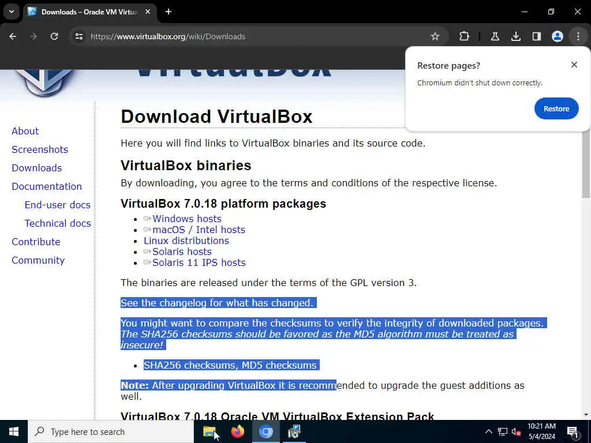Viewport: 591px width, 443px height.
Task: Click the scrollbar down arrow
Action: click(x=586, y=415)
